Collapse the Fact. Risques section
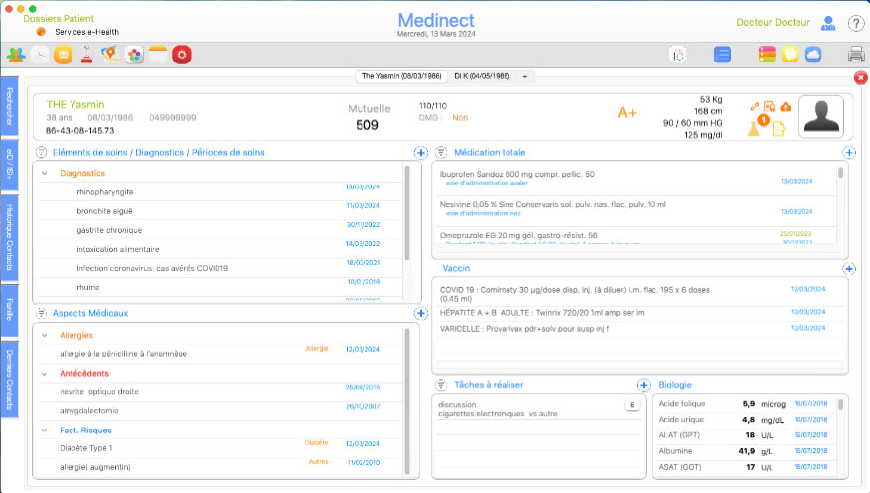870x493 pixels. [44, 431]
